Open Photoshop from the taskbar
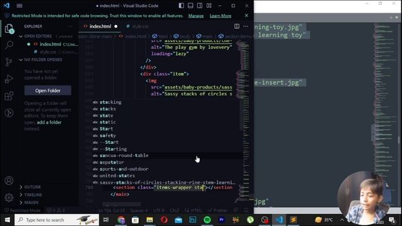Viewport: 402px width, 226px height. (193, 220)
